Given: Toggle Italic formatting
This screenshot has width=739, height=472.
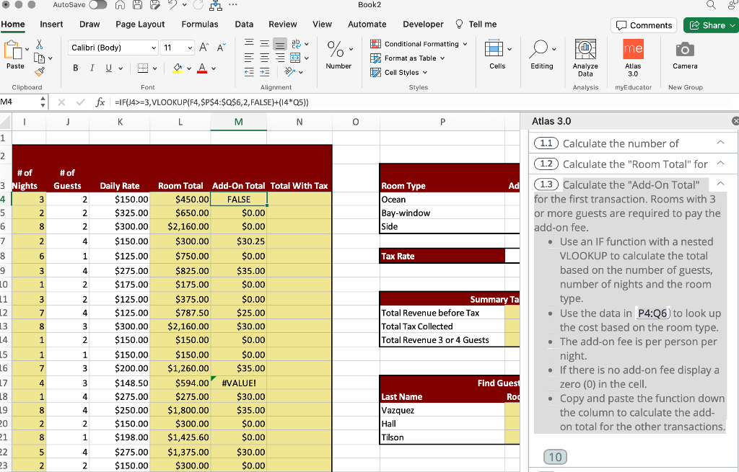Looking at the screenshot, I should [x=91, y=68].
